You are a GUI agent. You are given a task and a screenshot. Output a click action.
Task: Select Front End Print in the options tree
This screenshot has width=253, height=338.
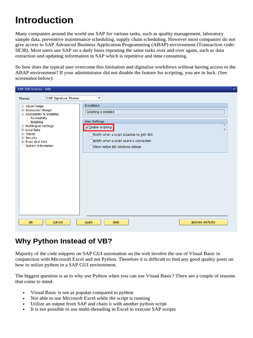[36, 142]
